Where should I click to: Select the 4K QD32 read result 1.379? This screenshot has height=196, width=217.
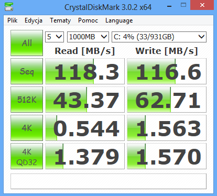(85, 156)
